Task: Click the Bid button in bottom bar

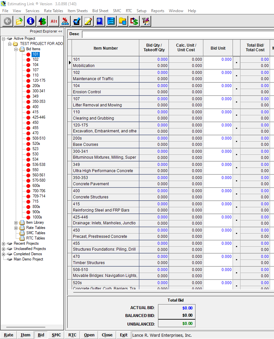Action: tap(41, 335)
